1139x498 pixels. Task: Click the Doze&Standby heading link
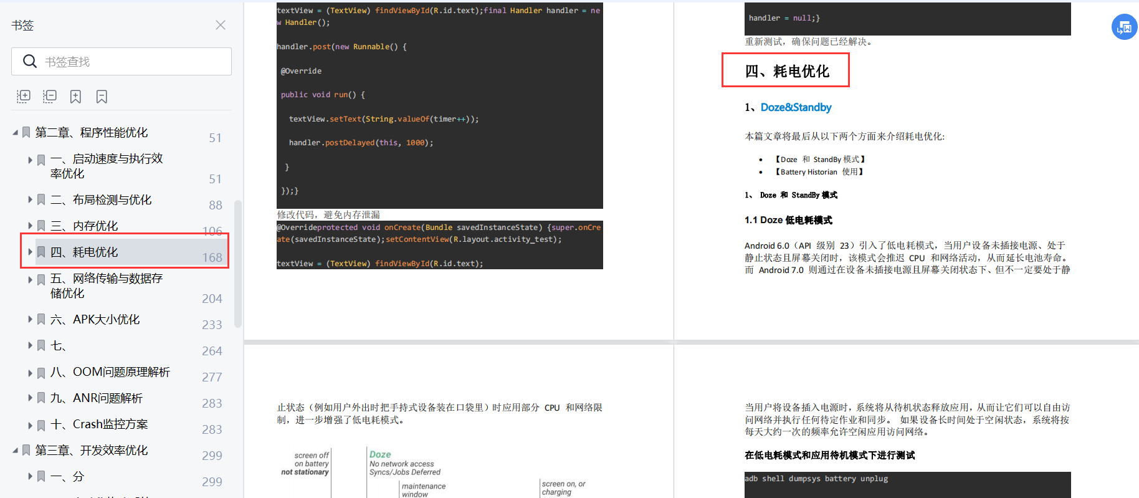[x=796, y=107]
